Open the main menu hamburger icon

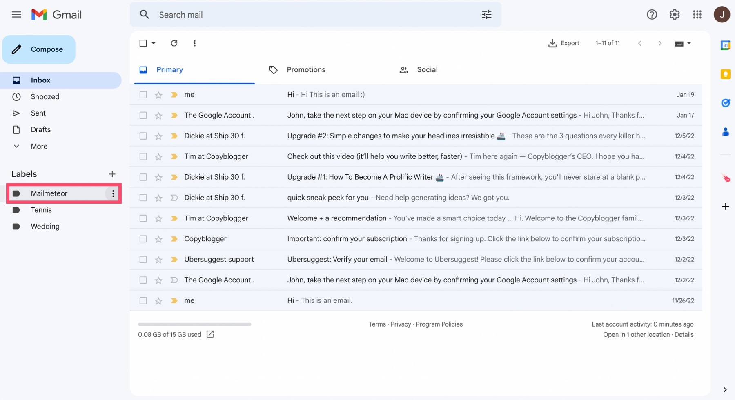click(x=16, y=15)
